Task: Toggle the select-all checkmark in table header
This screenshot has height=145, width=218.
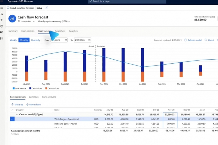Action: pyautogui.click(x=12, y=110)
